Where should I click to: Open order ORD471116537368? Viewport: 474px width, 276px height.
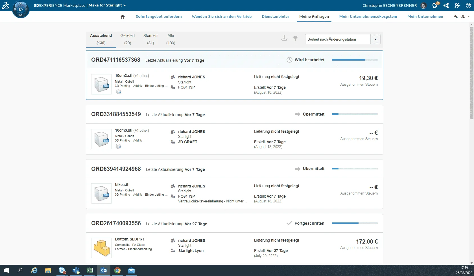(115, 60)
